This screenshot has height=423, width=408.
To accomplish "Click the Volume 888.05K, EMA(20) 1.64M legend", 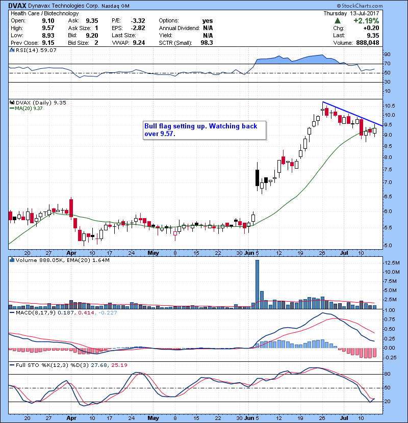I will point(63,260).
